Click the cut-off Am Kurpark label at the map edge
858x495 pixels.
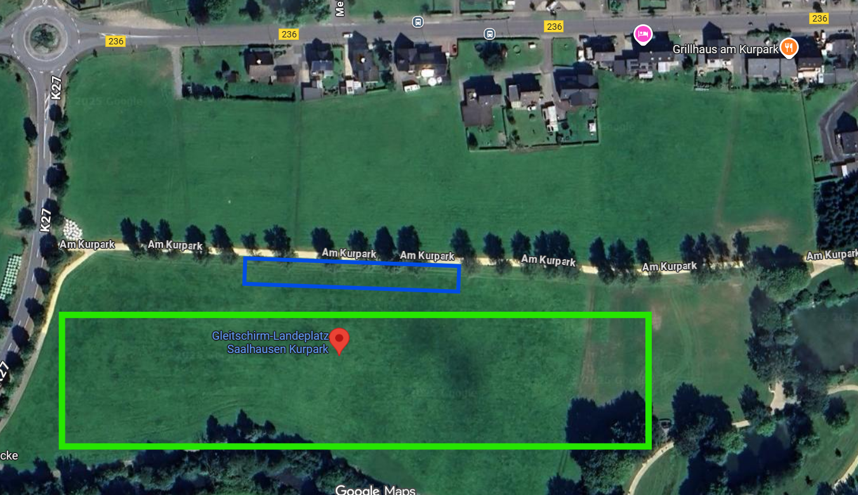(x=832, y=255)
